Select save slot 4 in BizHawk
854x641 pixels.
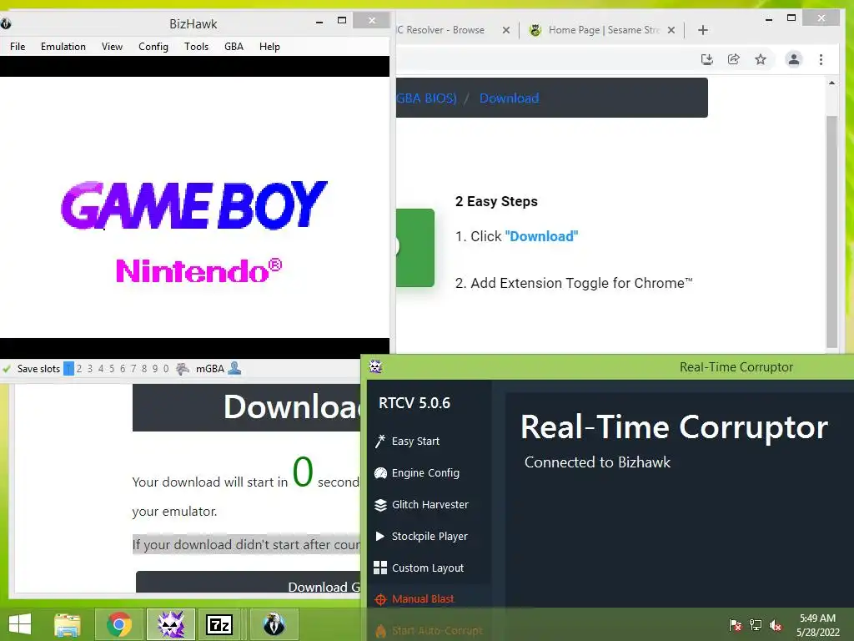click(101, 368)
